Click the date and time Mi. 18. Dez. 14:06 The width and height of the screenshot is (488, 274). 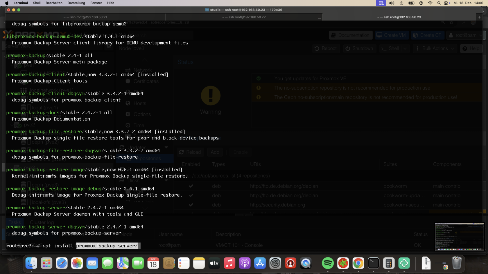pyautogui.click(x=468, y=3)
